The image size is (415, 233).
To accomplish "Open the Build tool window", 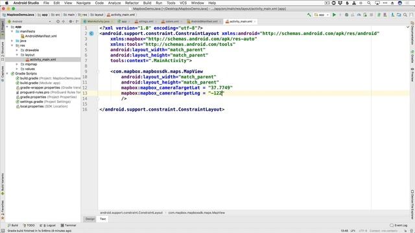I will tap(13, 225).
